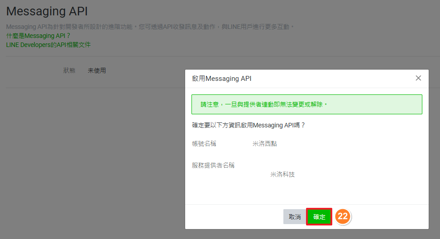Click the dimmed backdrop left of the dialog
The height and width of the screenshot is (239, 440).
point(91,158)
